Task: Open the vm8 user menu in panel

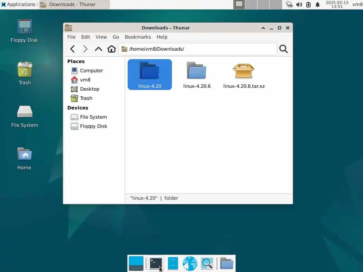Action: tap(357, 4)
